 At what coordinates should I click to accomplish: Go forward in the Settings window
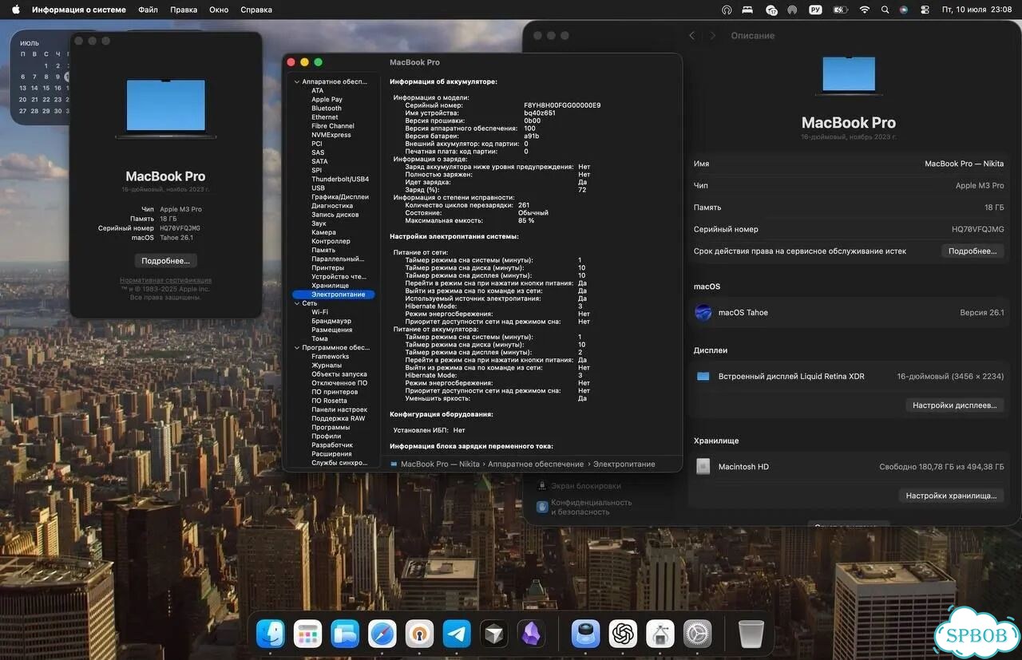pyautogui.click(x=713, y=35)
